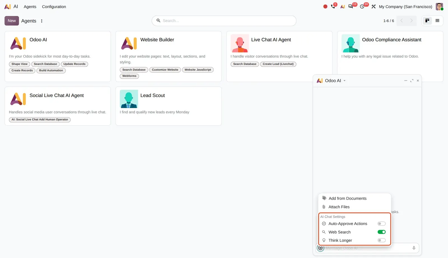Click the Attach Files paperclip icon
This screenshot has width=448, height=258.
click(324, 207)
